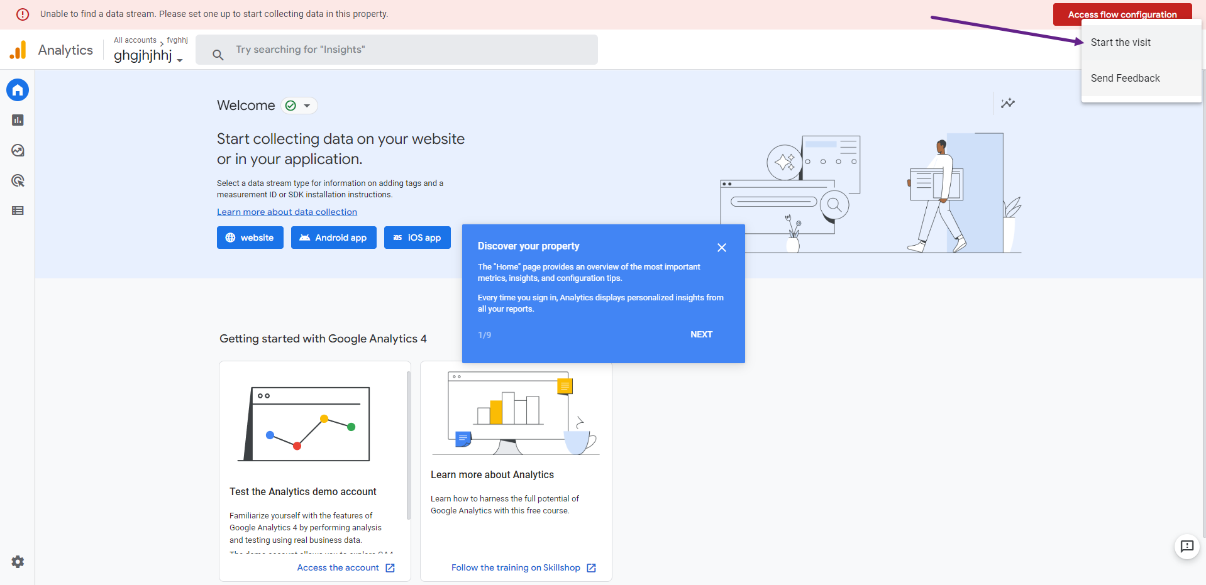Open Admin settings gear icon
The image size is (1206, 585).
[x=18, y=562]
